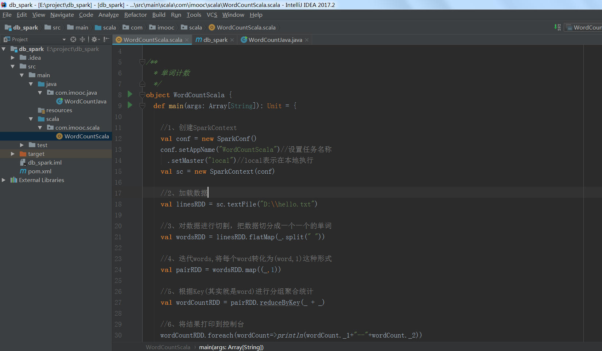Click the run icon beside object WordCountScala

[130, 95]
